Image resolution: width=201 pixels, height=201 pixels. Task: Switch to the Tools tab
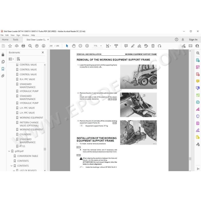coord(16,40)
